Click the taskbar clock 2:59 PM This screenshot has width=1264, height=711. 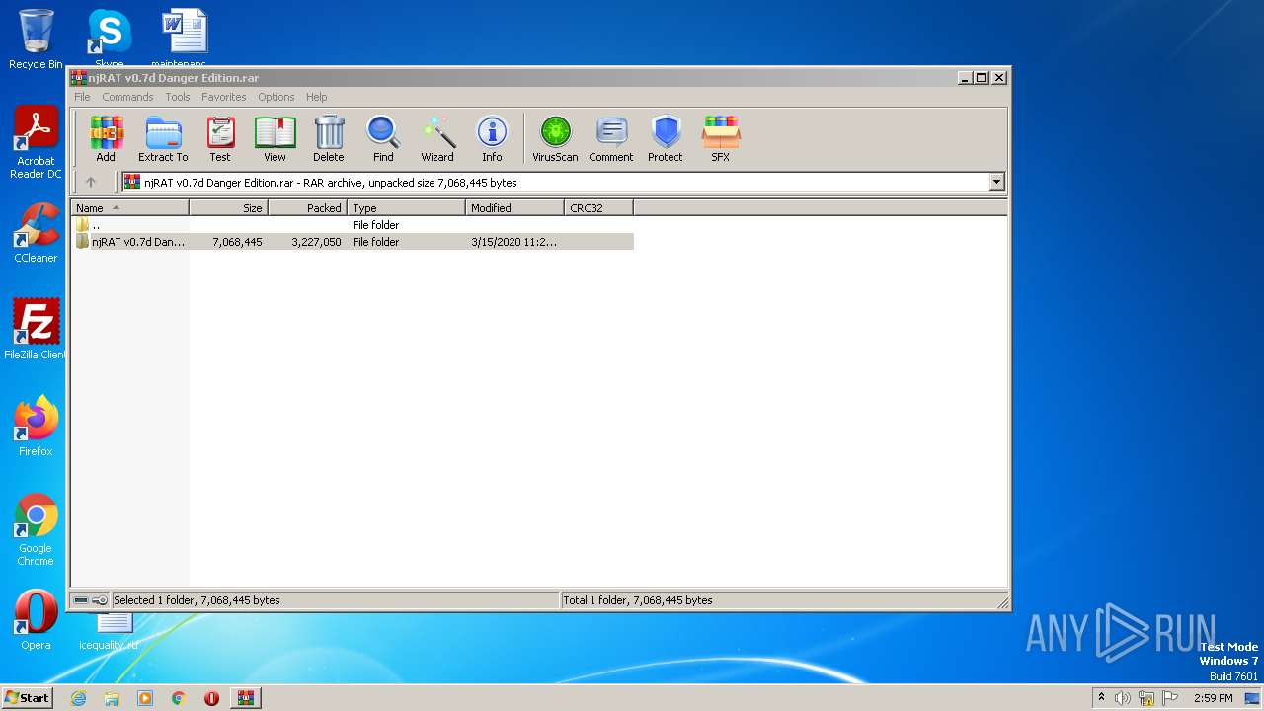[1213, 698]
